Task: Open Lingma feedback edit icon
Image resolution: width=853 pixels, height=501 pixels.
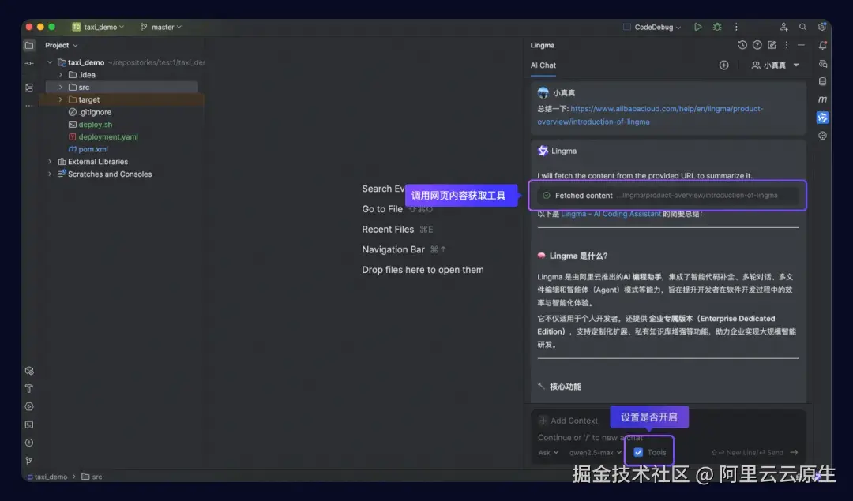Action: 772,45
